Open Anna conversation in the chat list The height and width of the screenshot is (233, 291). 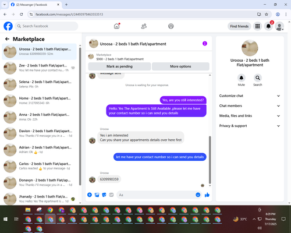click(x=39, y=117)
